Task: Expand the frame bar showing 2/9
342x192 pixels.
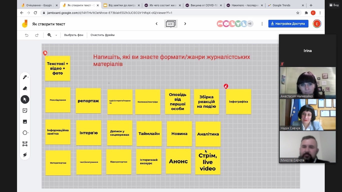Action: pos(171,24)
